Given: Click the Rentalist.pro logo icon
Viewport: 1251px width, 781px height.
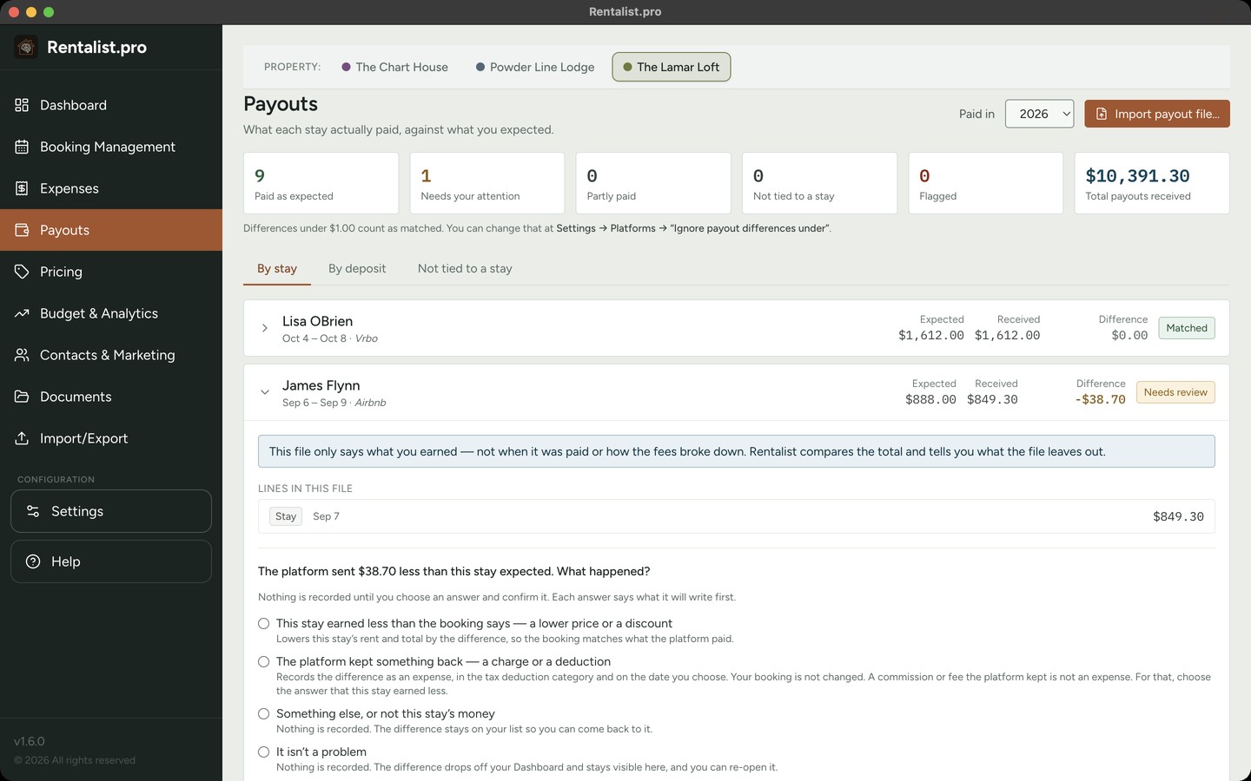Looking at the screenshot, I should pyautogui.click(x=26, y=47).
